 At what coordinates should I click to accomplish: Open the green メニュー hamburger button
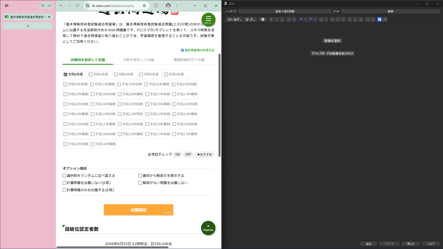[x=208, y=19]
